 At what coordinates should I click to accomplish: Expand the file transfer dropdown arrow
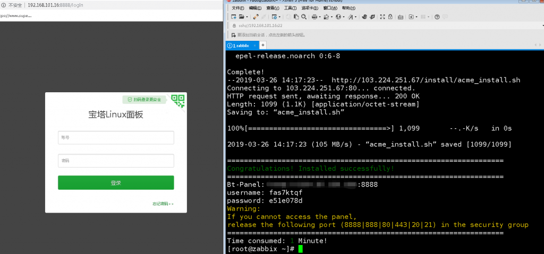point(331,16)
